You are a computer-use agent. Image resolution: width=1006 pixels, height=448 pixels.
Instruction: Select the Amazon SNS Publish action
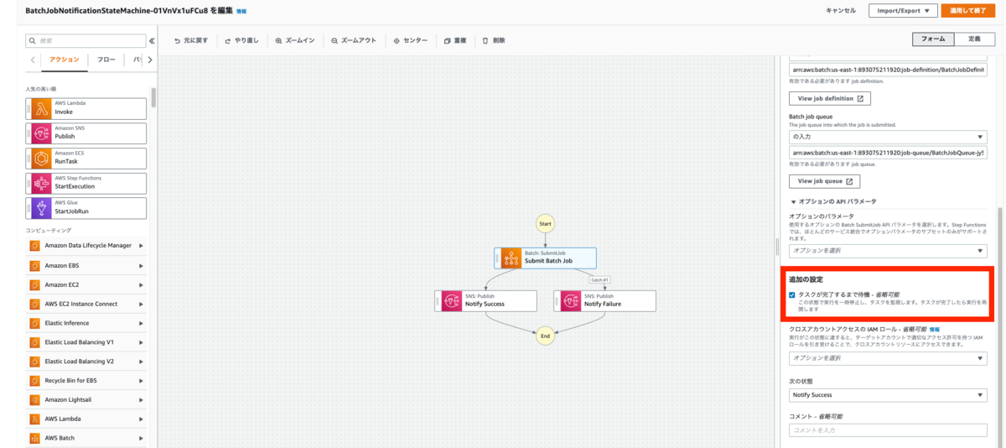coord(86,133)
